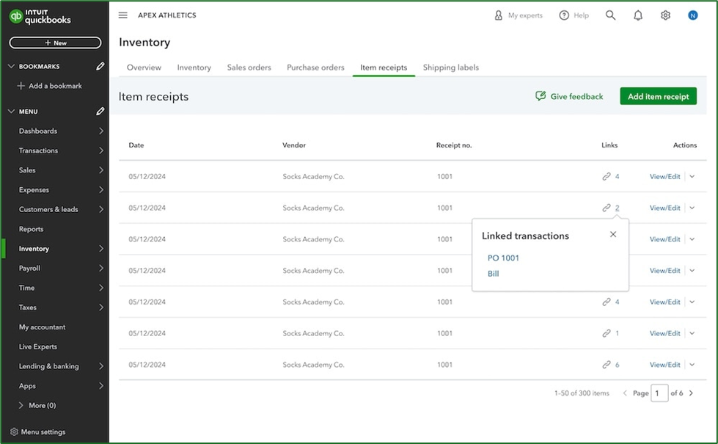The image size is (718, 444).
Task: Click the Give feedback link
Action: click(569, 96)
